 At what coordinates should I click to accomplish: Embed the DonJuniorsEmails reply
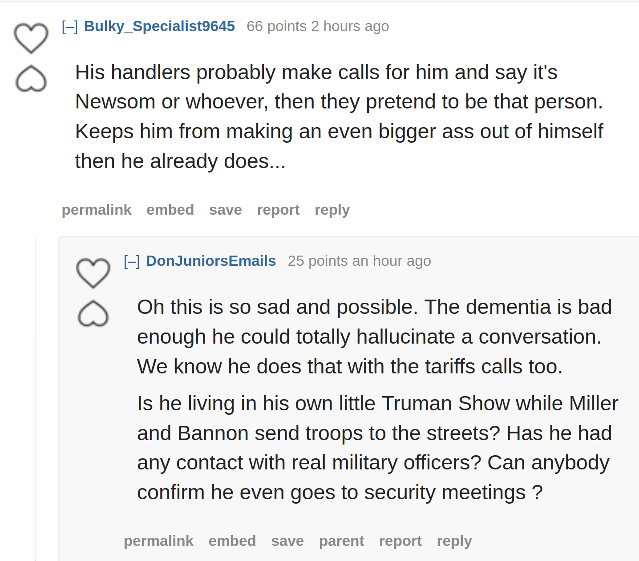coord(232,541)
